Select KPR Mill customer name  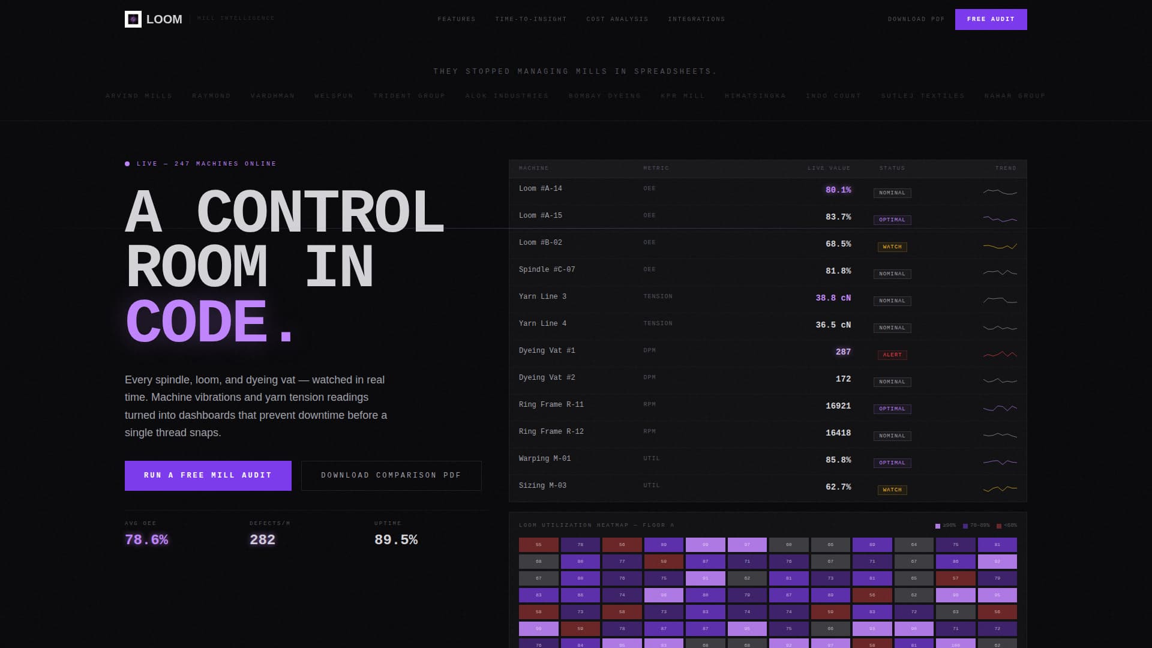683,96
